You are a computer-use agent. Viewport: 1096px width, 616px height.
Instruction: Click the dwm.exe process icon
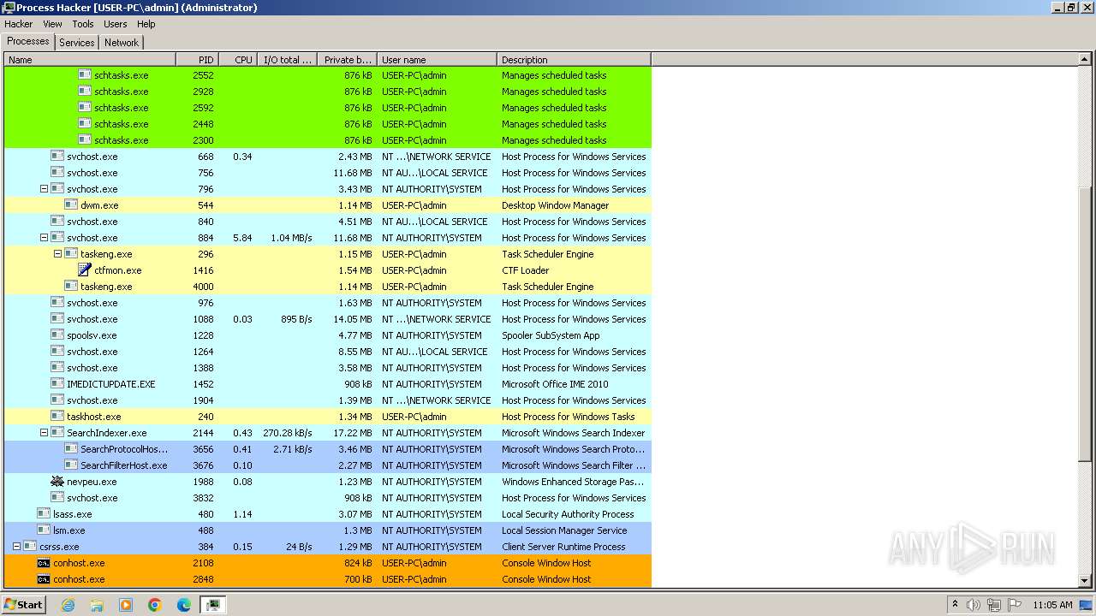point(71,205)
